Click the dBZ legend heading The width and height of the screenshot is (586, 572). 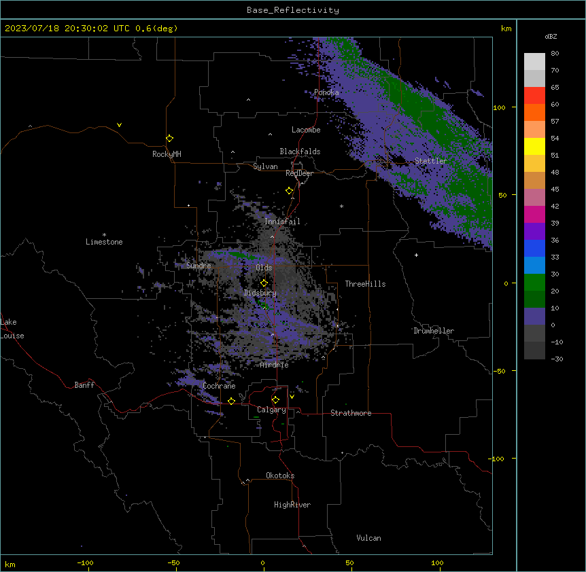point(551,36)
